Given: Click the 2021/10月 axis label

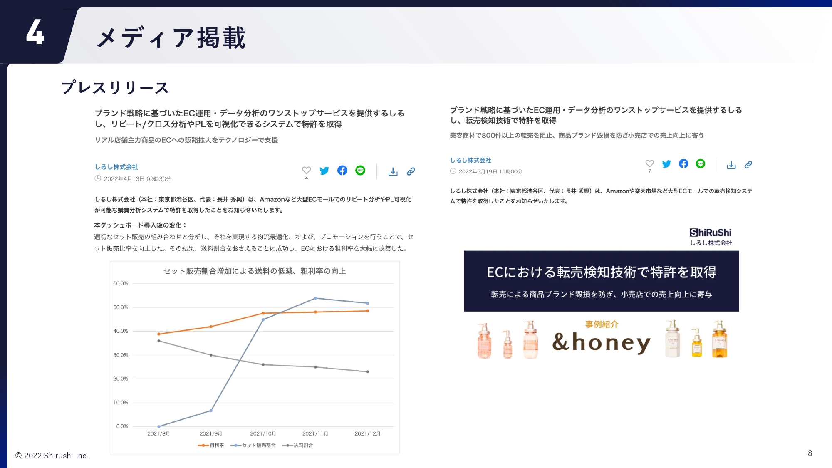Looking at the screenshot, I should (x=263, y=433).
